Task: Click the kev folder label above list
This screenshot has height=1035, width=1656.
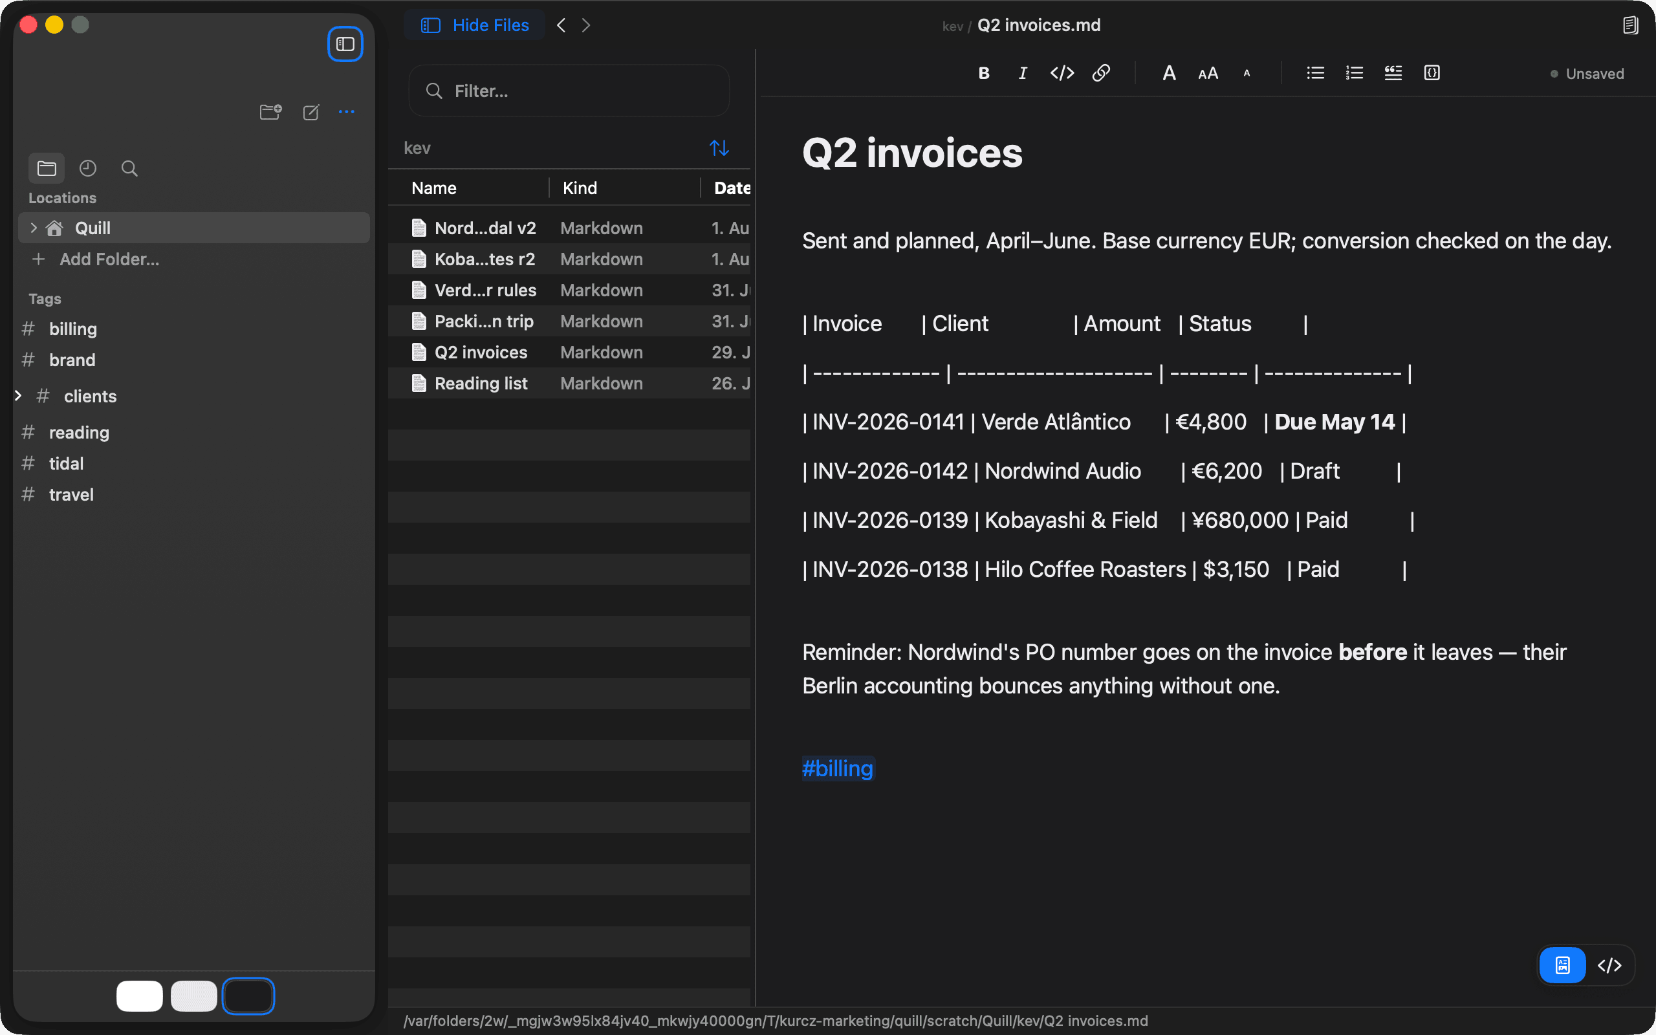Action: click(x=417, y=148)
